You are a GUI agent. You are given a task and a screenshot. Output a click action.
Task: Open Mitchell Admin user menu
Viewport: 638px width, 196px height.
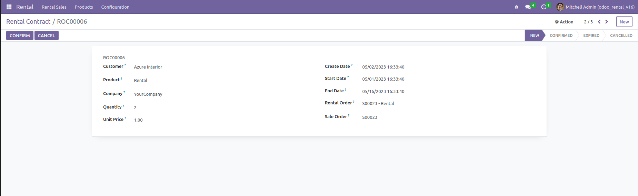(596, 7)
